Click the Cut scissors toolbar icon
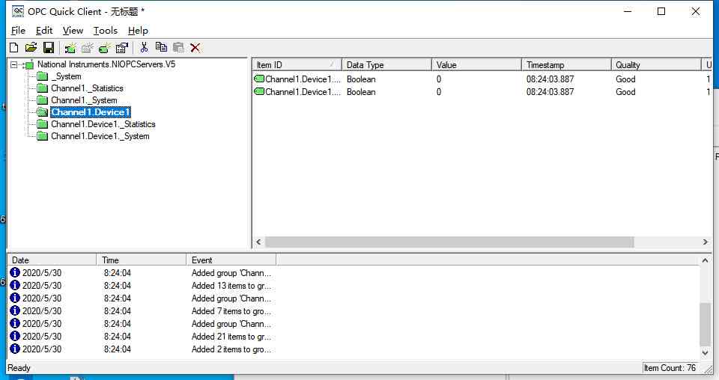This screenshot has height=380, width=719. click(144, 47)
